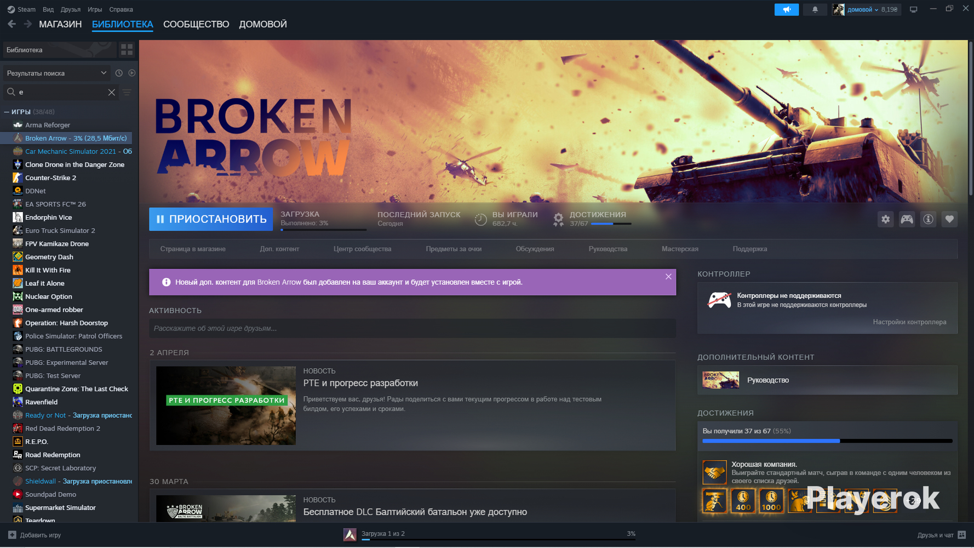Screen dimensions: 974x548
Task: Clear the library search field
Action: click(112, 92)
